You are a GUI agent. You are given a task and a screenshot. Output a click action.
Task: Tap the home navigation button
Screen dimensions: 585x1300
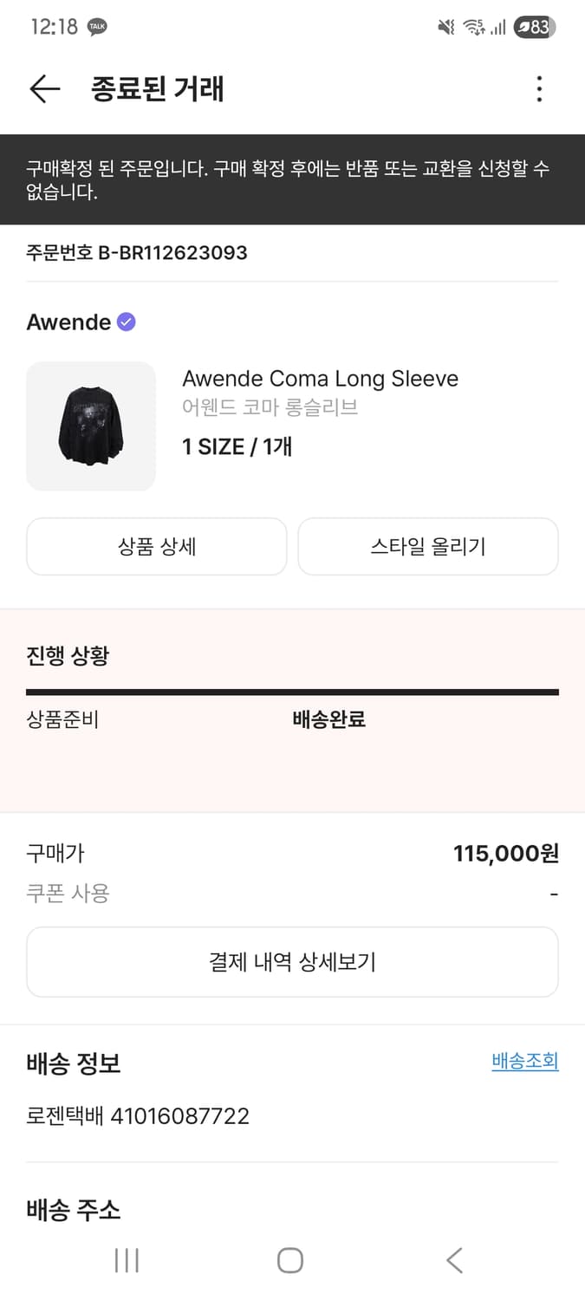point(292,1261)
